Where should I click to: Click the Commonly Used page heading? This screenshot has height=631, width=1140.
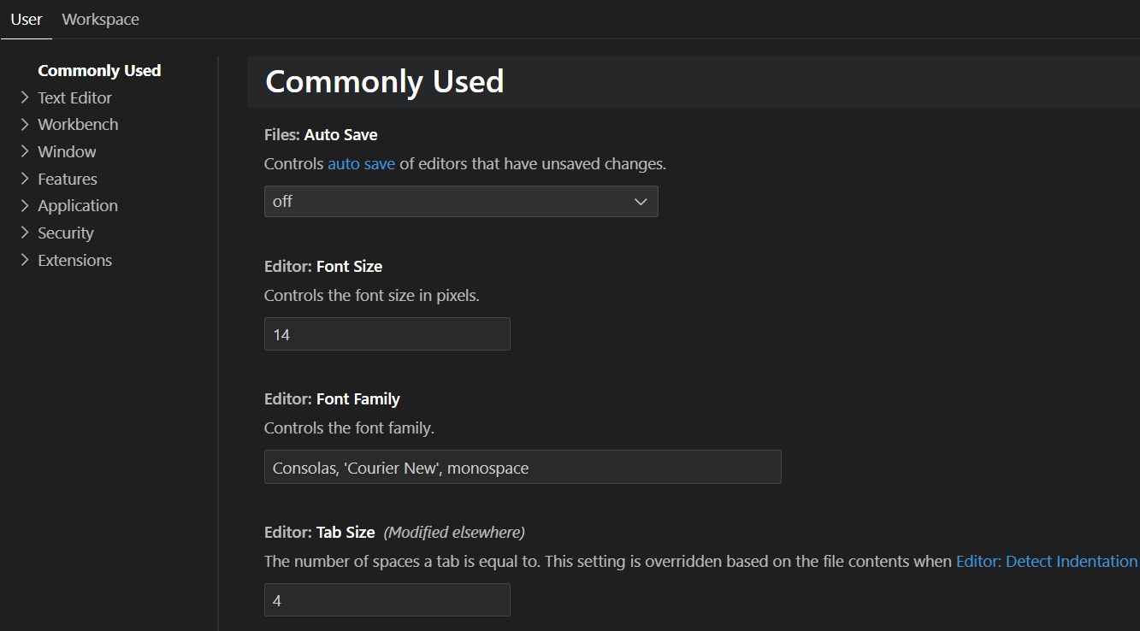point(384,81)
